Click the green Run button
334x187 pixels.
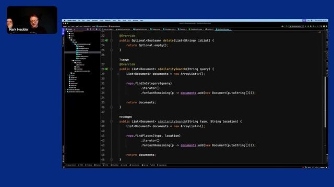coord(305,26)
